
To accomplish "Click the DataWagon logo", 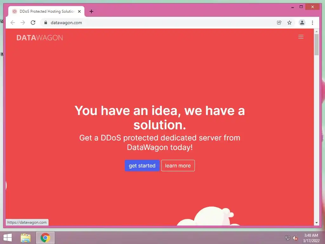I will 40,37.
